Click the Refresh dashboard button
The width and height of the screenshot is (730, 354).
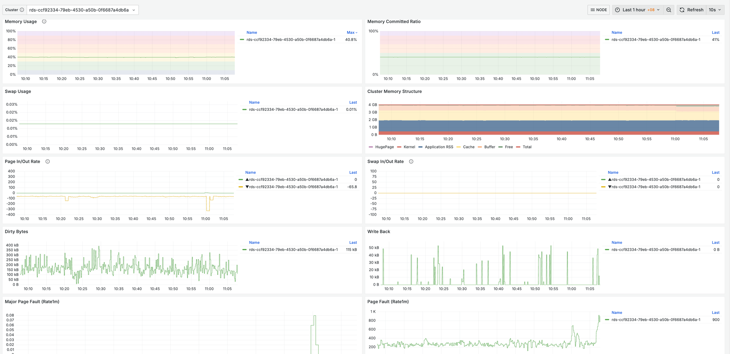pos(691,10)
